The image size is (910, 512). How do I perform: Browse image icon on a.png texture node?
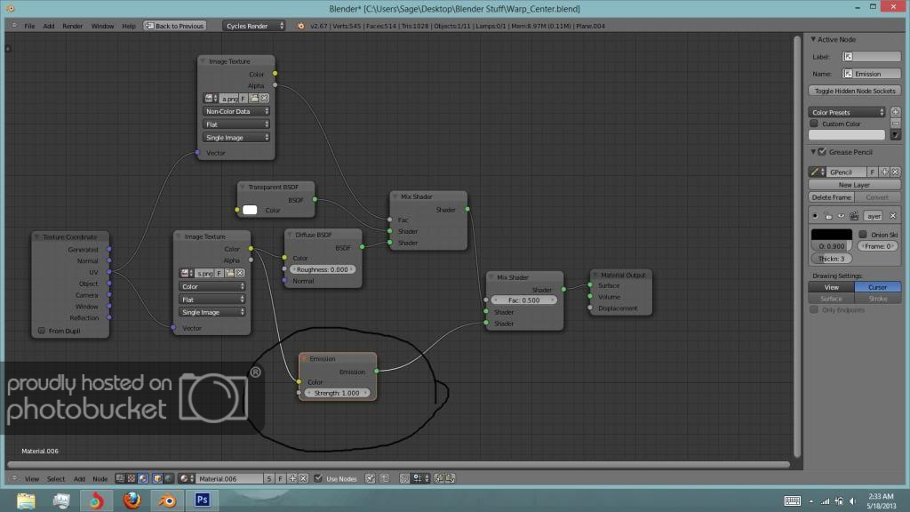coord(210,99)
